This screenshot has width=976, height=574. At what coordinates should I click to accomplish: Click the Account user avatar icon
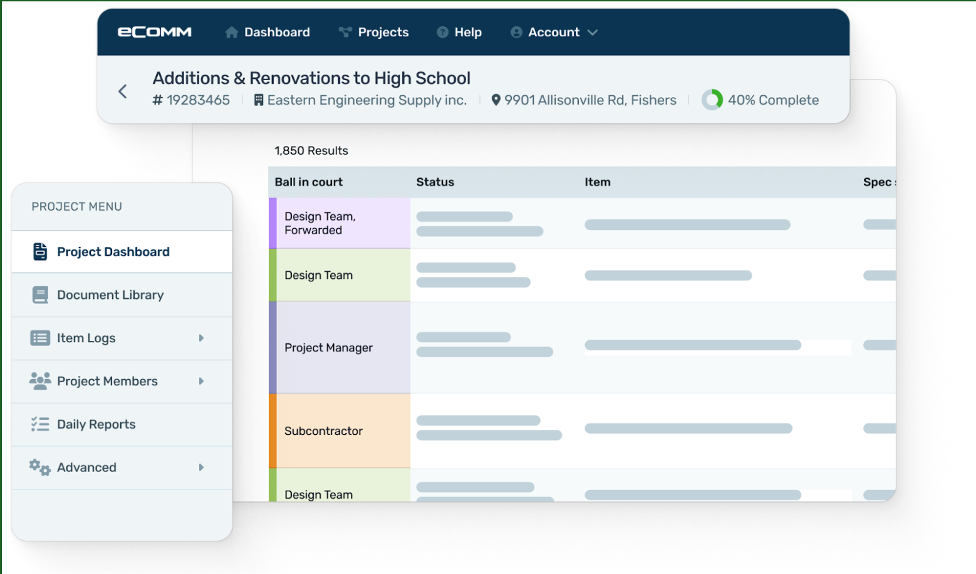(516, 32)
